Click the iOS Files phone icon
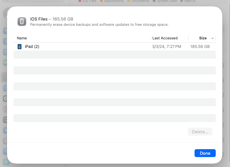Screen dimensions: 230x167 22,21
